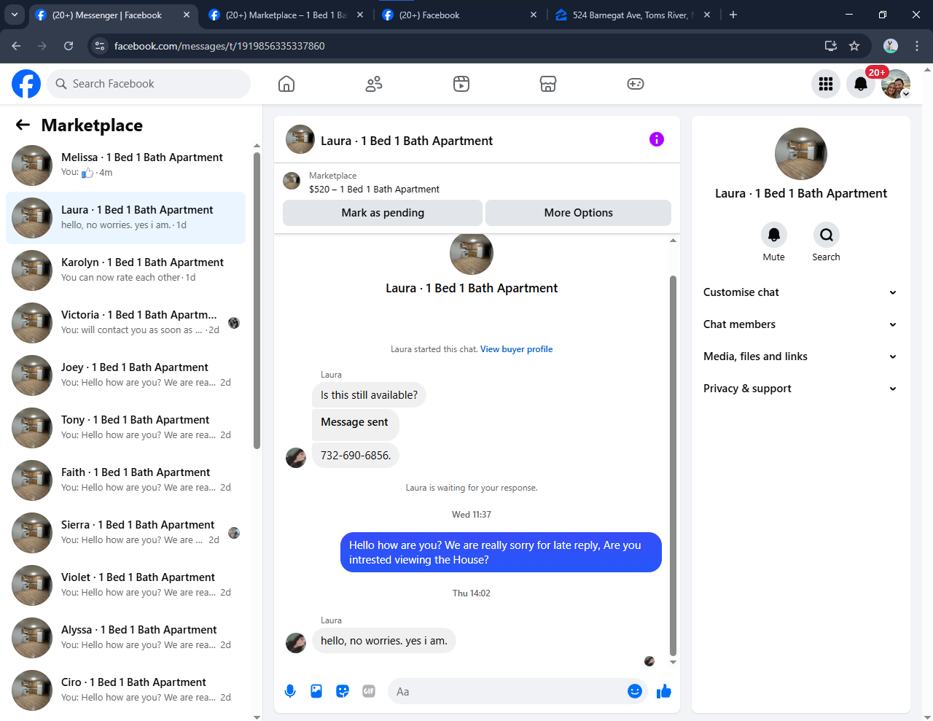Open the Victoria conversation

[x=125, y=323]
